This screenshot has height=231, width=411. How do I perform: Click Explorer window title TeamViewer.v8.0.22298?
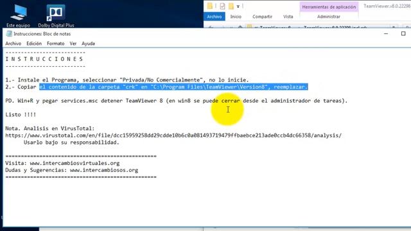tap(387, 6)
